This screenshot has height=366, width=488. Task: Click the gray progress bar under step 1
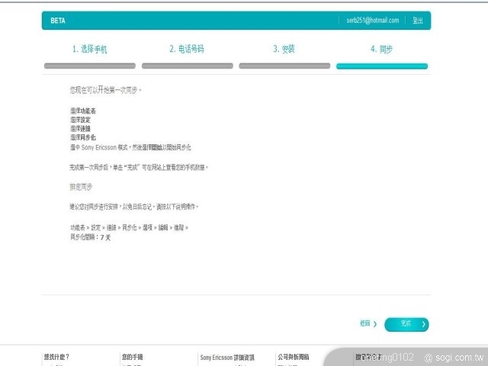[x=90, y=66]
